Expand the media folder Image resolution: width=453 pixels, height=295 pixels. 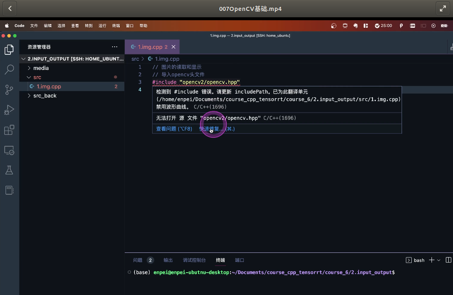coord(41,68)
